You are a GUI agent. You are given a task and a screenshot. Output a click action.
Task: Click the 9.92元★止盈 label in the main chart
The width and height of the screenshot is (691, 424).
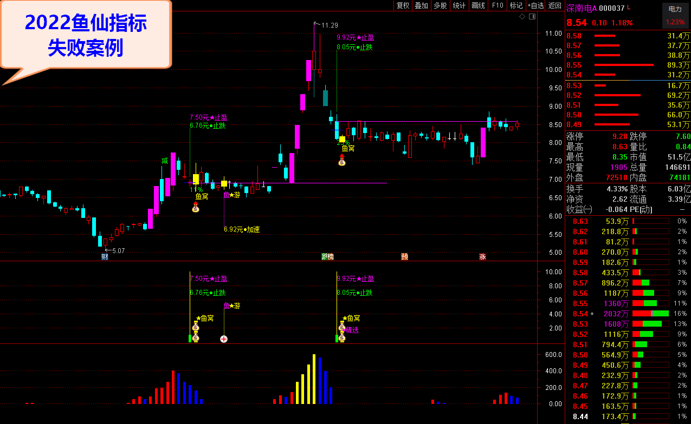[x=355, y=37]
